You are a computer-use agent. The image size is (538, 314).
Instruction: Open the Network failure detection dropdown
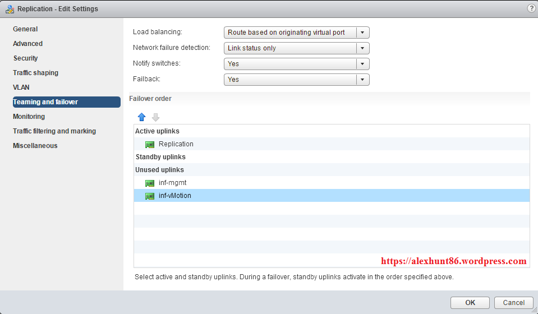[x=362, y=48]
